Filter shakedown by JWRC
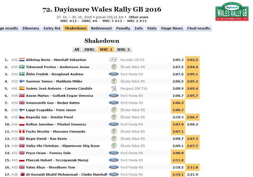The image size is (253, 177). (x=89, y=49)
